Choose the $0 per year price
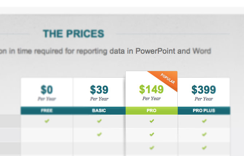 pyautogui.click(x=47, y=93)
